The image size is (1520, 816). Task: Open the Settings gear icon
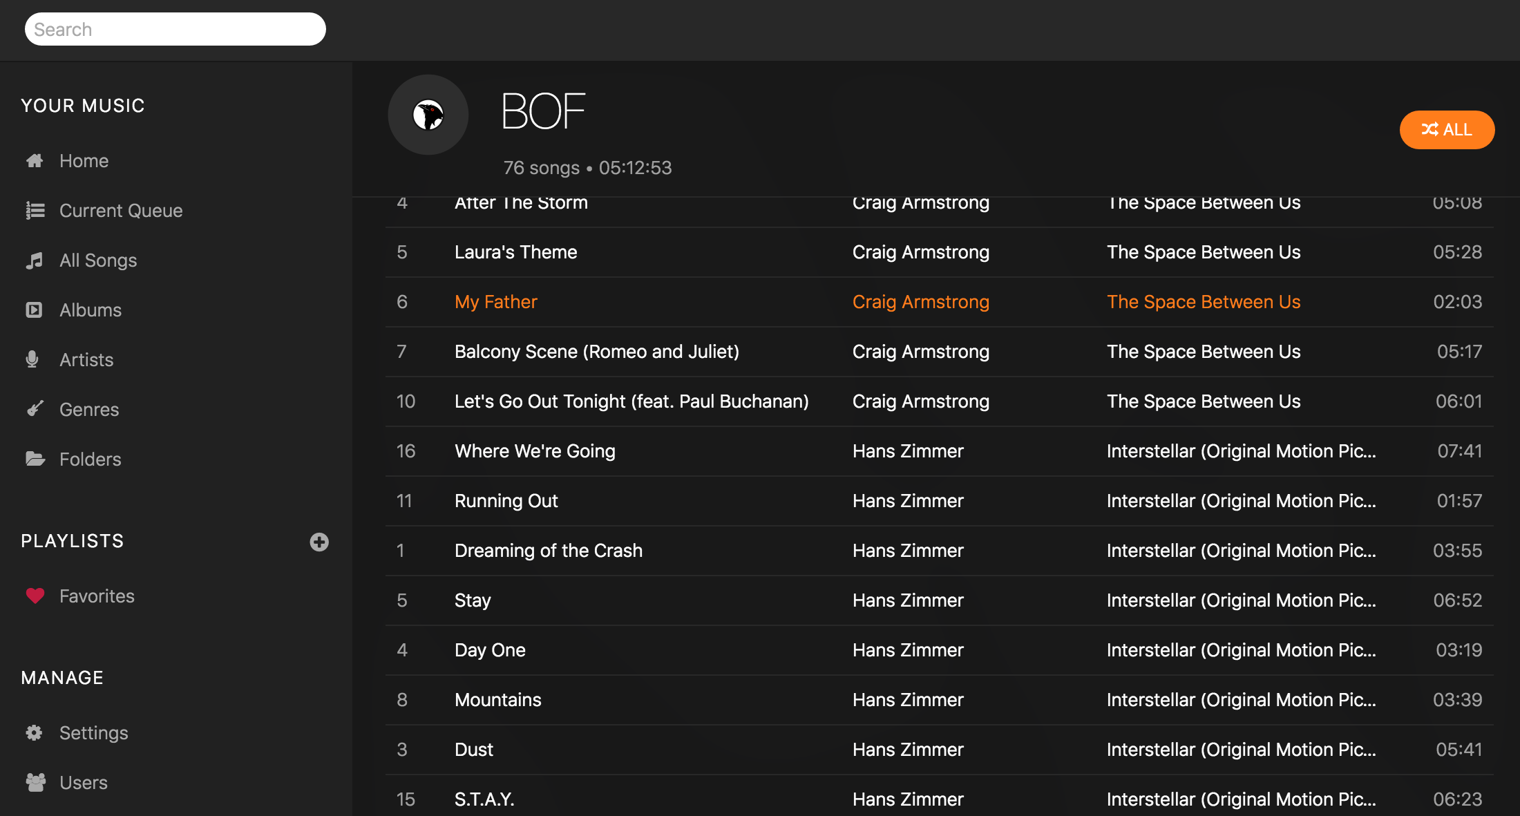click(35, 732)
